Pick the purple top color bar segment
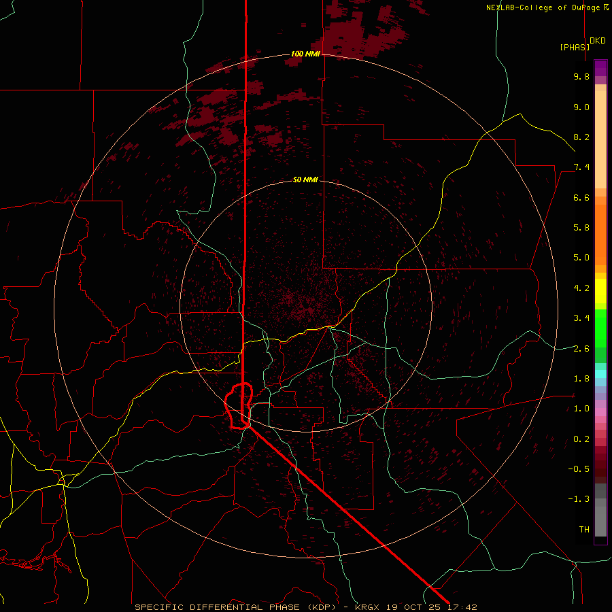Screen dimensions: 612x612 coord(600,69)
